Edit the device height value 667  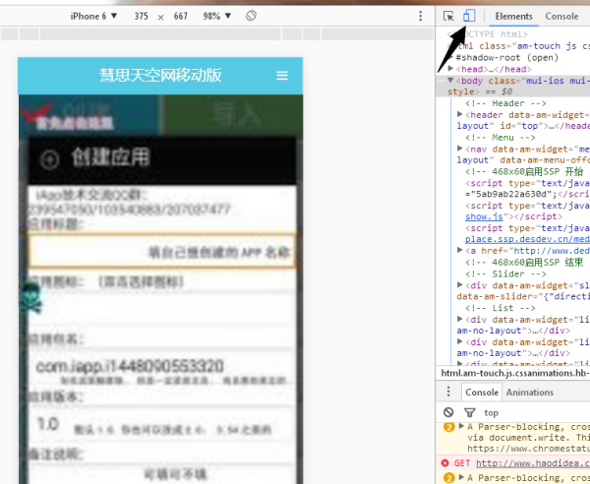coord(181,16)
